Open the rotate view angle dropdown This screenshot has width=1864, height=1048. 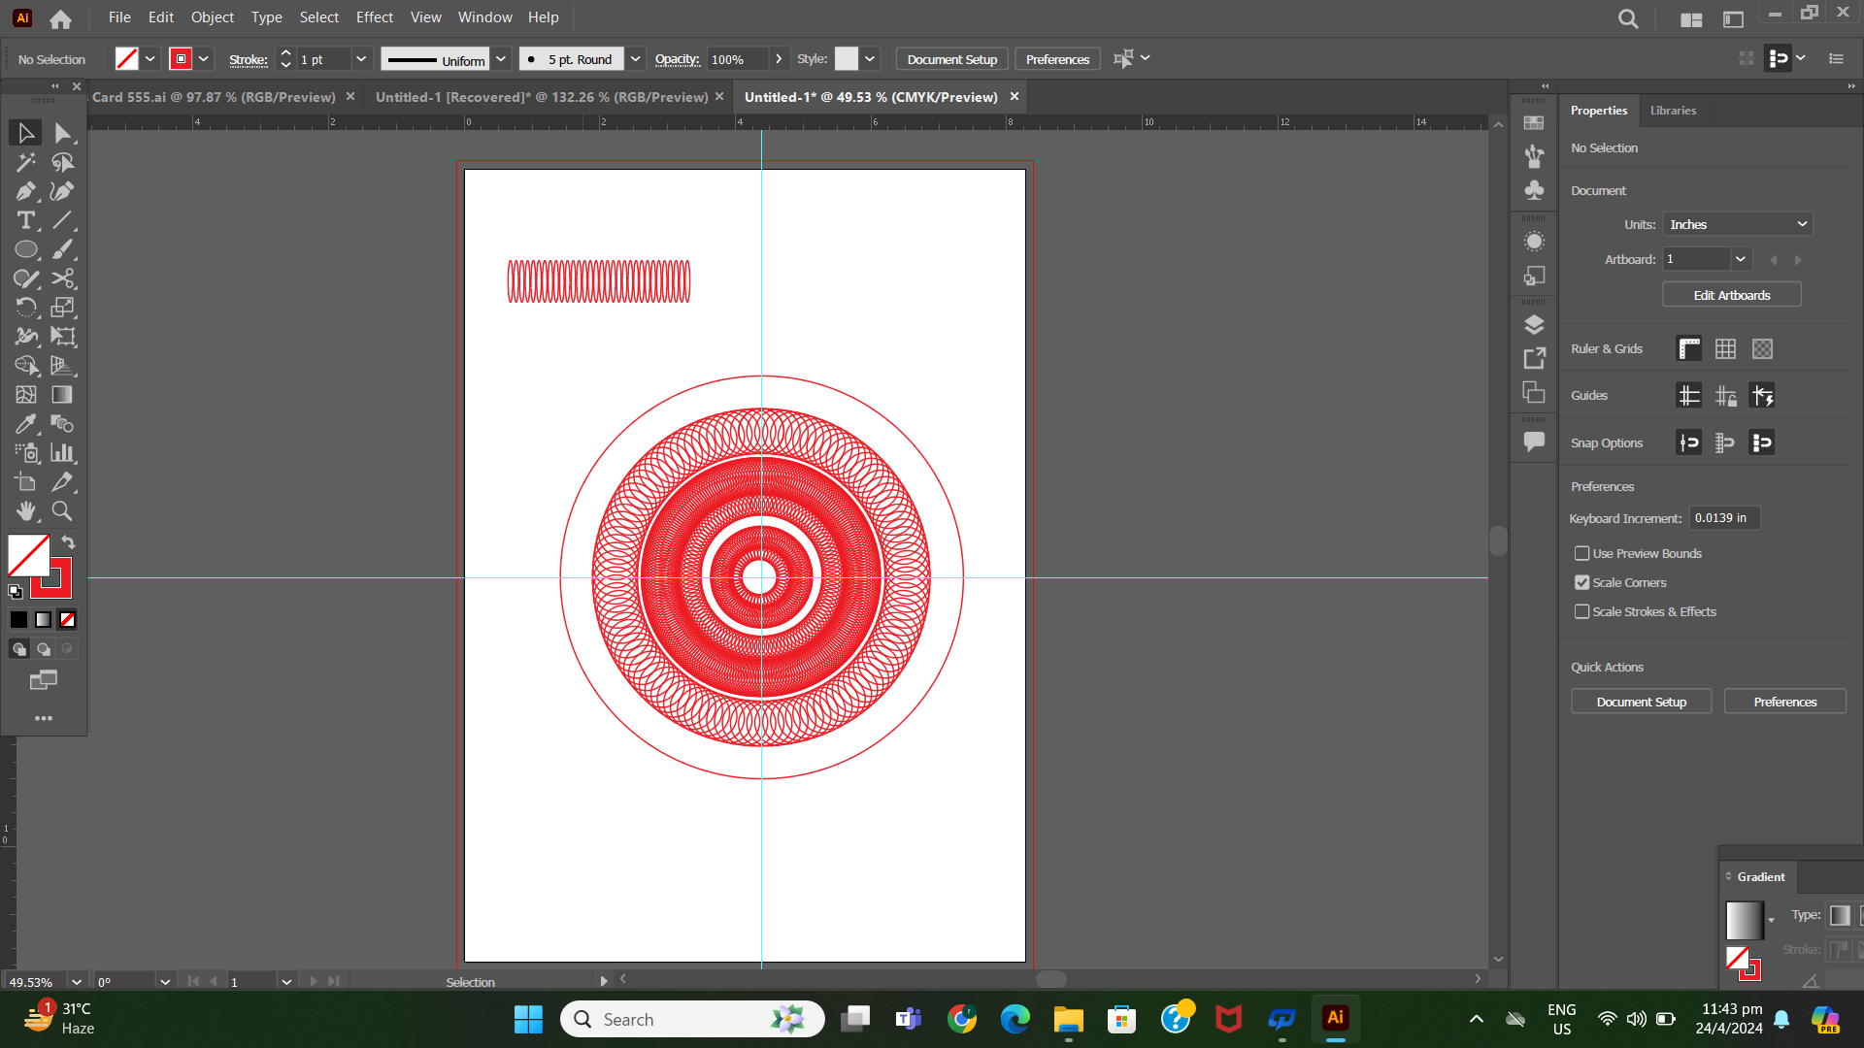click(x=165, y=982)
